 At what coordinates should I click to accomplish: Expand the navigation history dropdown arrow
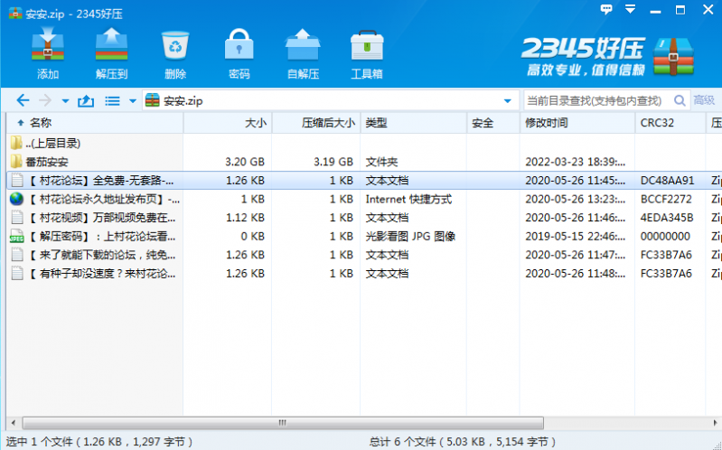[x=67, y=100]
